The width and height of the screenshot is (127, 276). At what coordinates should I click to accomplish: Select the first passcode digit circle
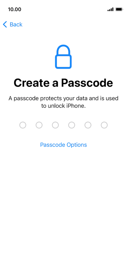[23, 125]
